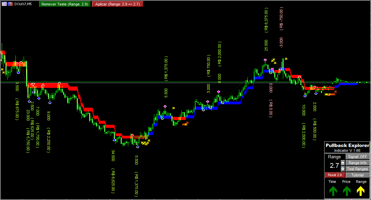Decrease Range with the down arrow

[343, 169]
